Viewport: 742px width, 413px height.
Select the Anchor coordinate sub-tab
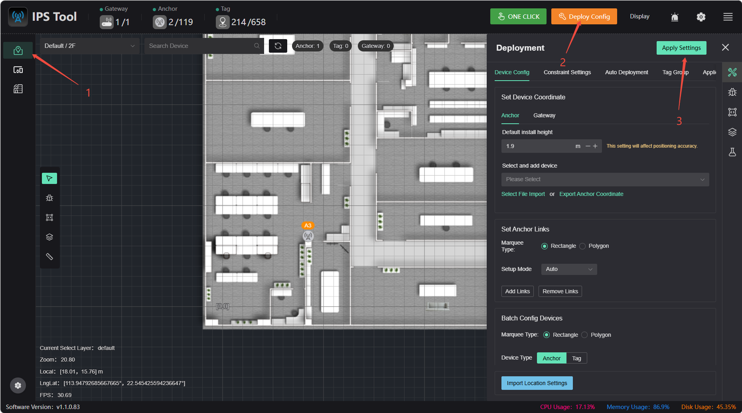pyautogui.click(x=510, y=115)
